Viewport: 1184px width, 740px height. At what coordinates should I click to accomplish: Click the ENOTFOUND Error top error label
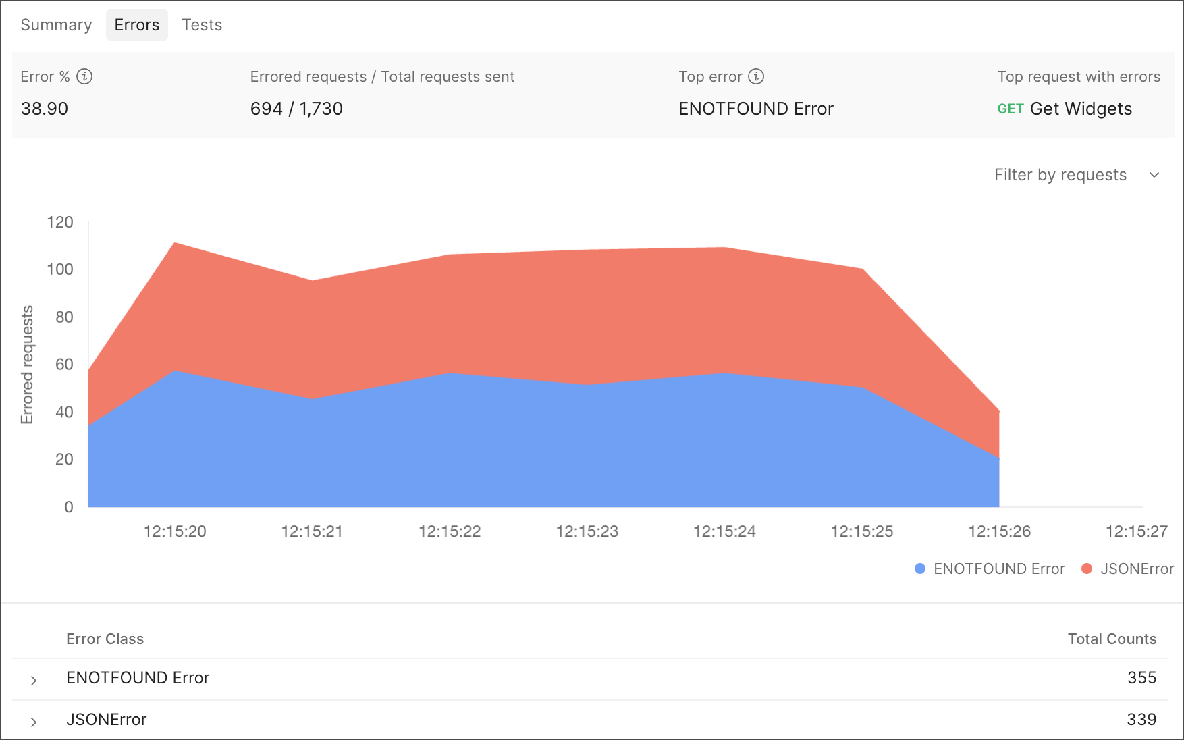click(x=755, y=109)
